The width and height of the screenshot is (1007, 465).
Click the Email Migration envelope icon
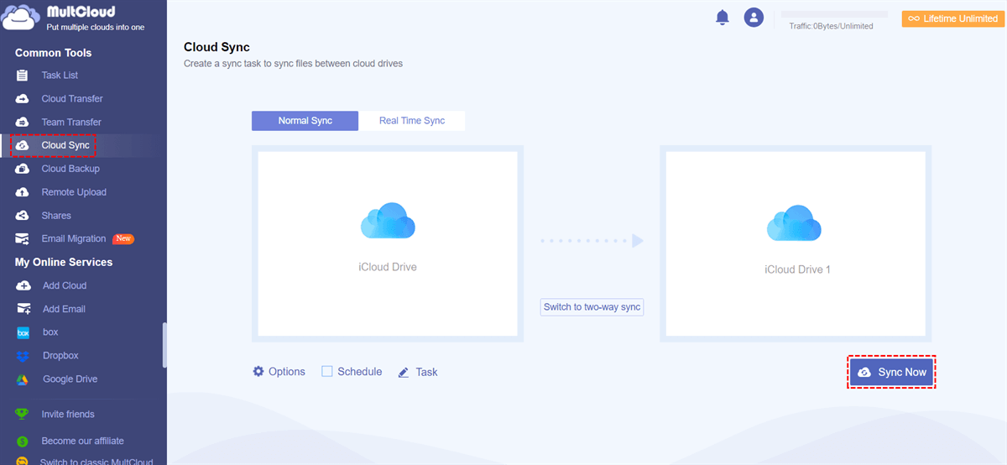coord(23,239)
